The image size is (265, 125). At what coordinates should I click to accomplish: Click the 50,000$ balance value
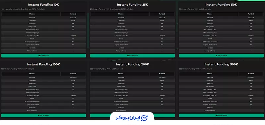(251, 18)
